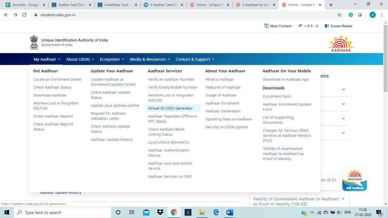The image size is (388, 218).
Task: Open the Media & Resources dropdown
Action: (150, 59)
